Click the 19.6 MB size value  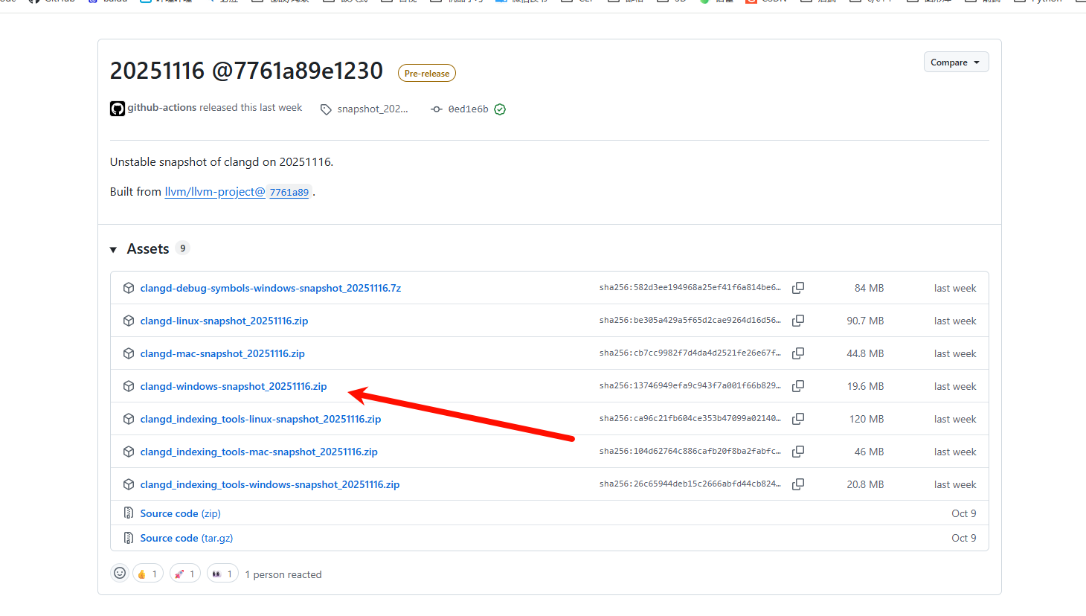(x=865, y=386)
